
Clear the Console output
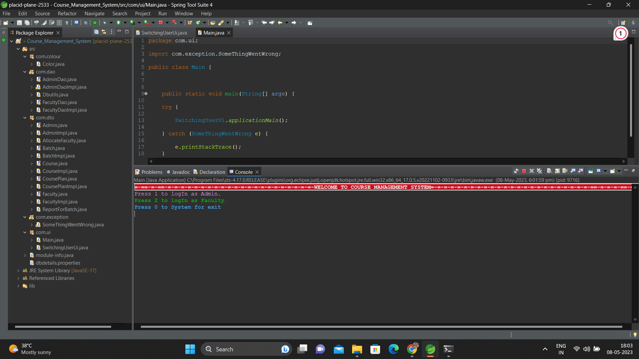coord(549,171)
